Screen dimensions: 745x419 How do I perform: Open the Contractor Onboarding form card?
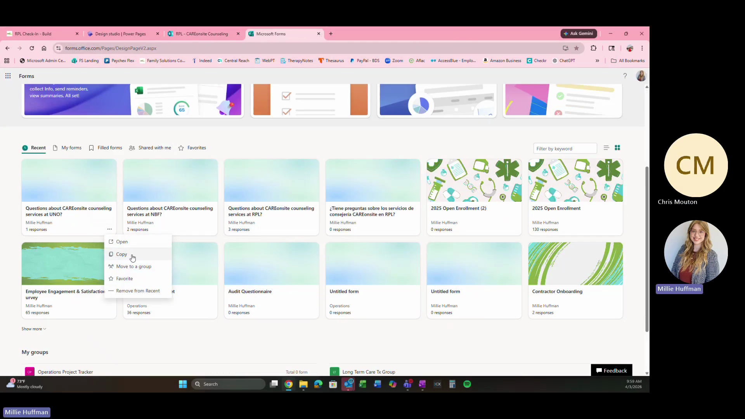tap(575, 280)
